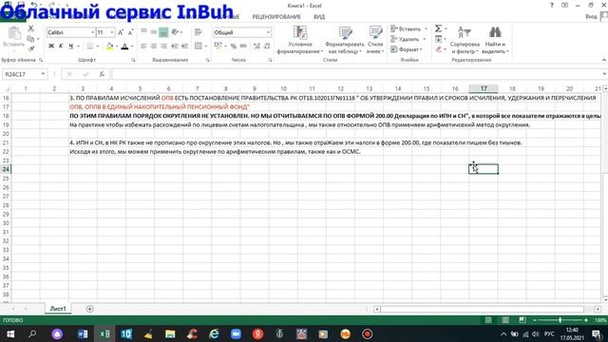This screenshot has height=342, width=608.
Task: Open Стили ячеек gallery
Action: coord(375,40)
